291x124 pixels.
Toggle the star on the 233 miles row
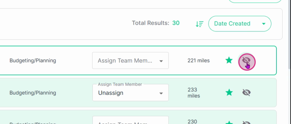[x=229, y=92]
